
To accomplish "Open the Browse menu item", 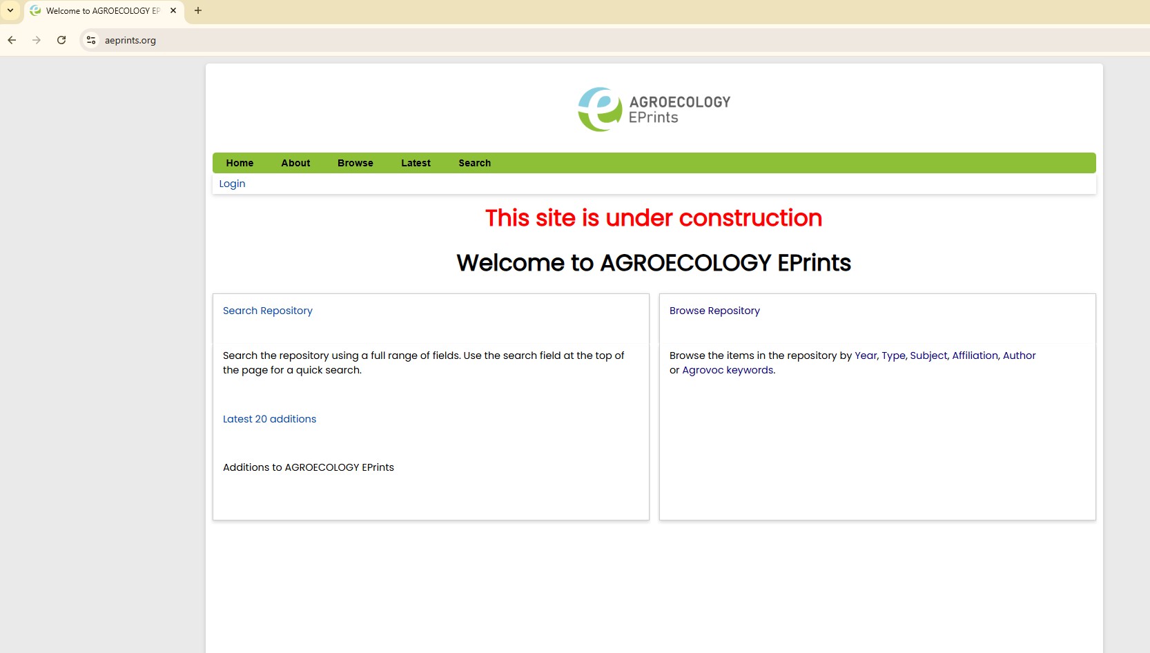I will coord(355,163).
